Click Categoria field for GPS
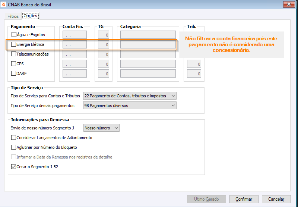 tap(148, 64)
